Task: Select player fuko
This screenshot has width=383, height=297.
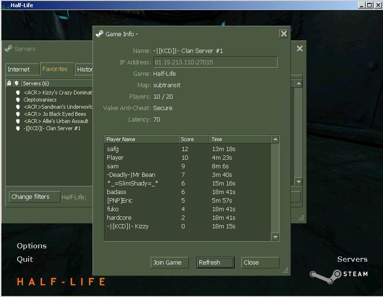Action: pyautogui.click(x=187, y=209)
